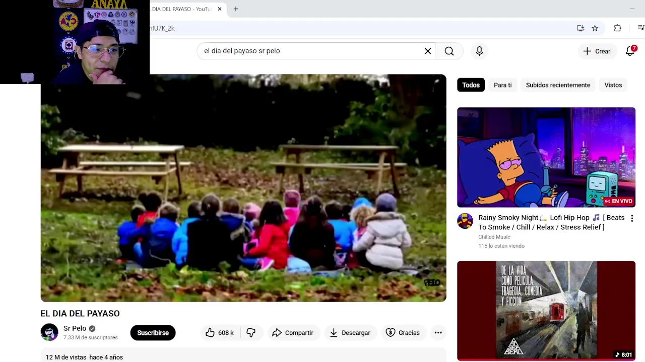This screenshot has width=645, height=362.
Task: Click the magnifier search button
Action: point(449,51)
